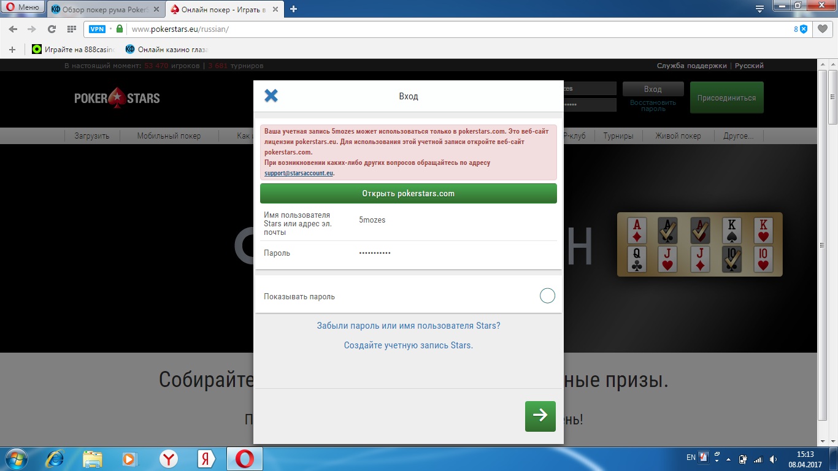
Task: Open the tab menu icon in title bar
Action: [759, 9]
